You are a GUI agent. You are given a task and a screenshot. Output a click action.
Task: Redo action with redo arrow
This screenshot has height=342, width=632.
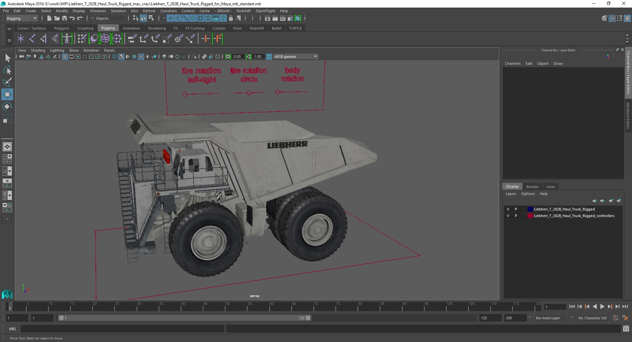[80, 18]
